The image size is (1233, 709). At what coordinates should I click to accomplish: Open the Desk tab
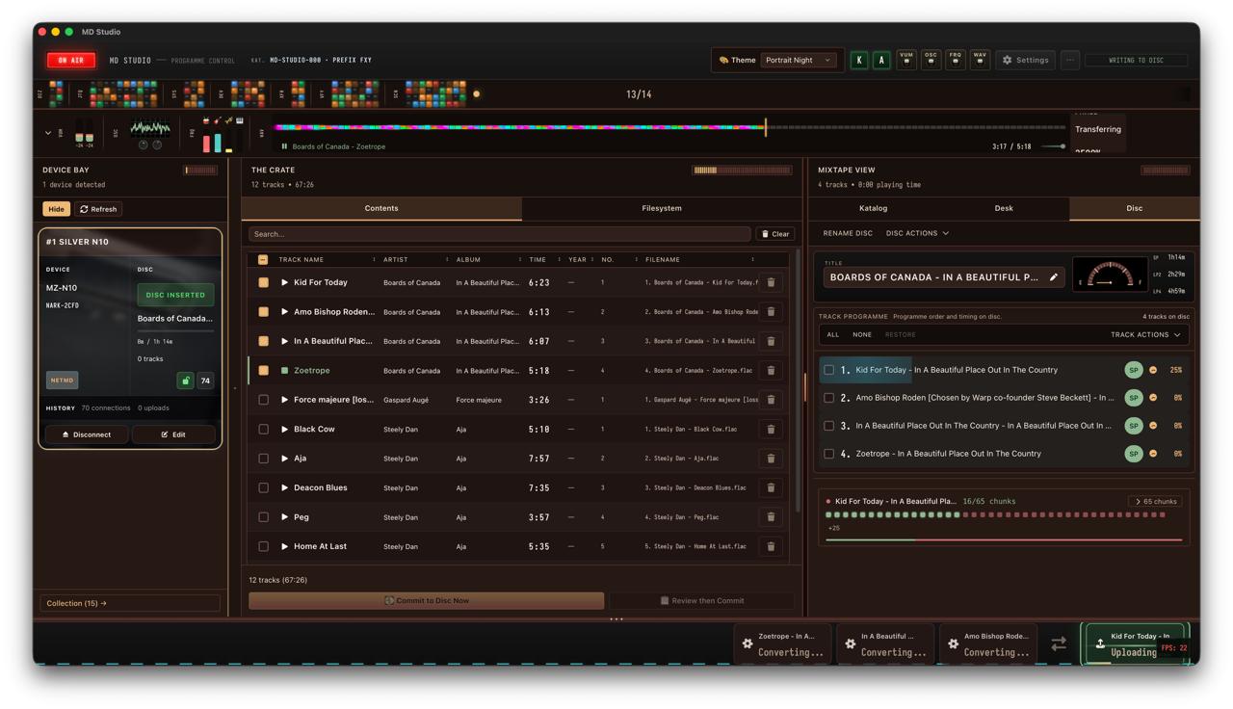pyautogui.click(x=1004, y=209)
